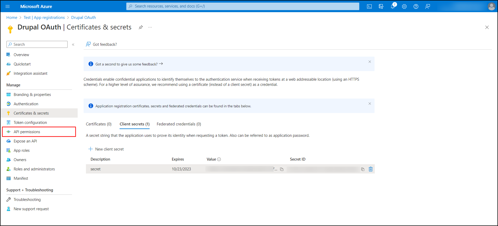Delete the client secret with trash icon
This screenshot has height=226, width=498.
coord(371,169)
